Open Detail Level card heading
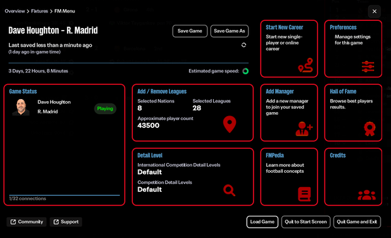This screenshot has height=238, width=391. tap(150, 155)
